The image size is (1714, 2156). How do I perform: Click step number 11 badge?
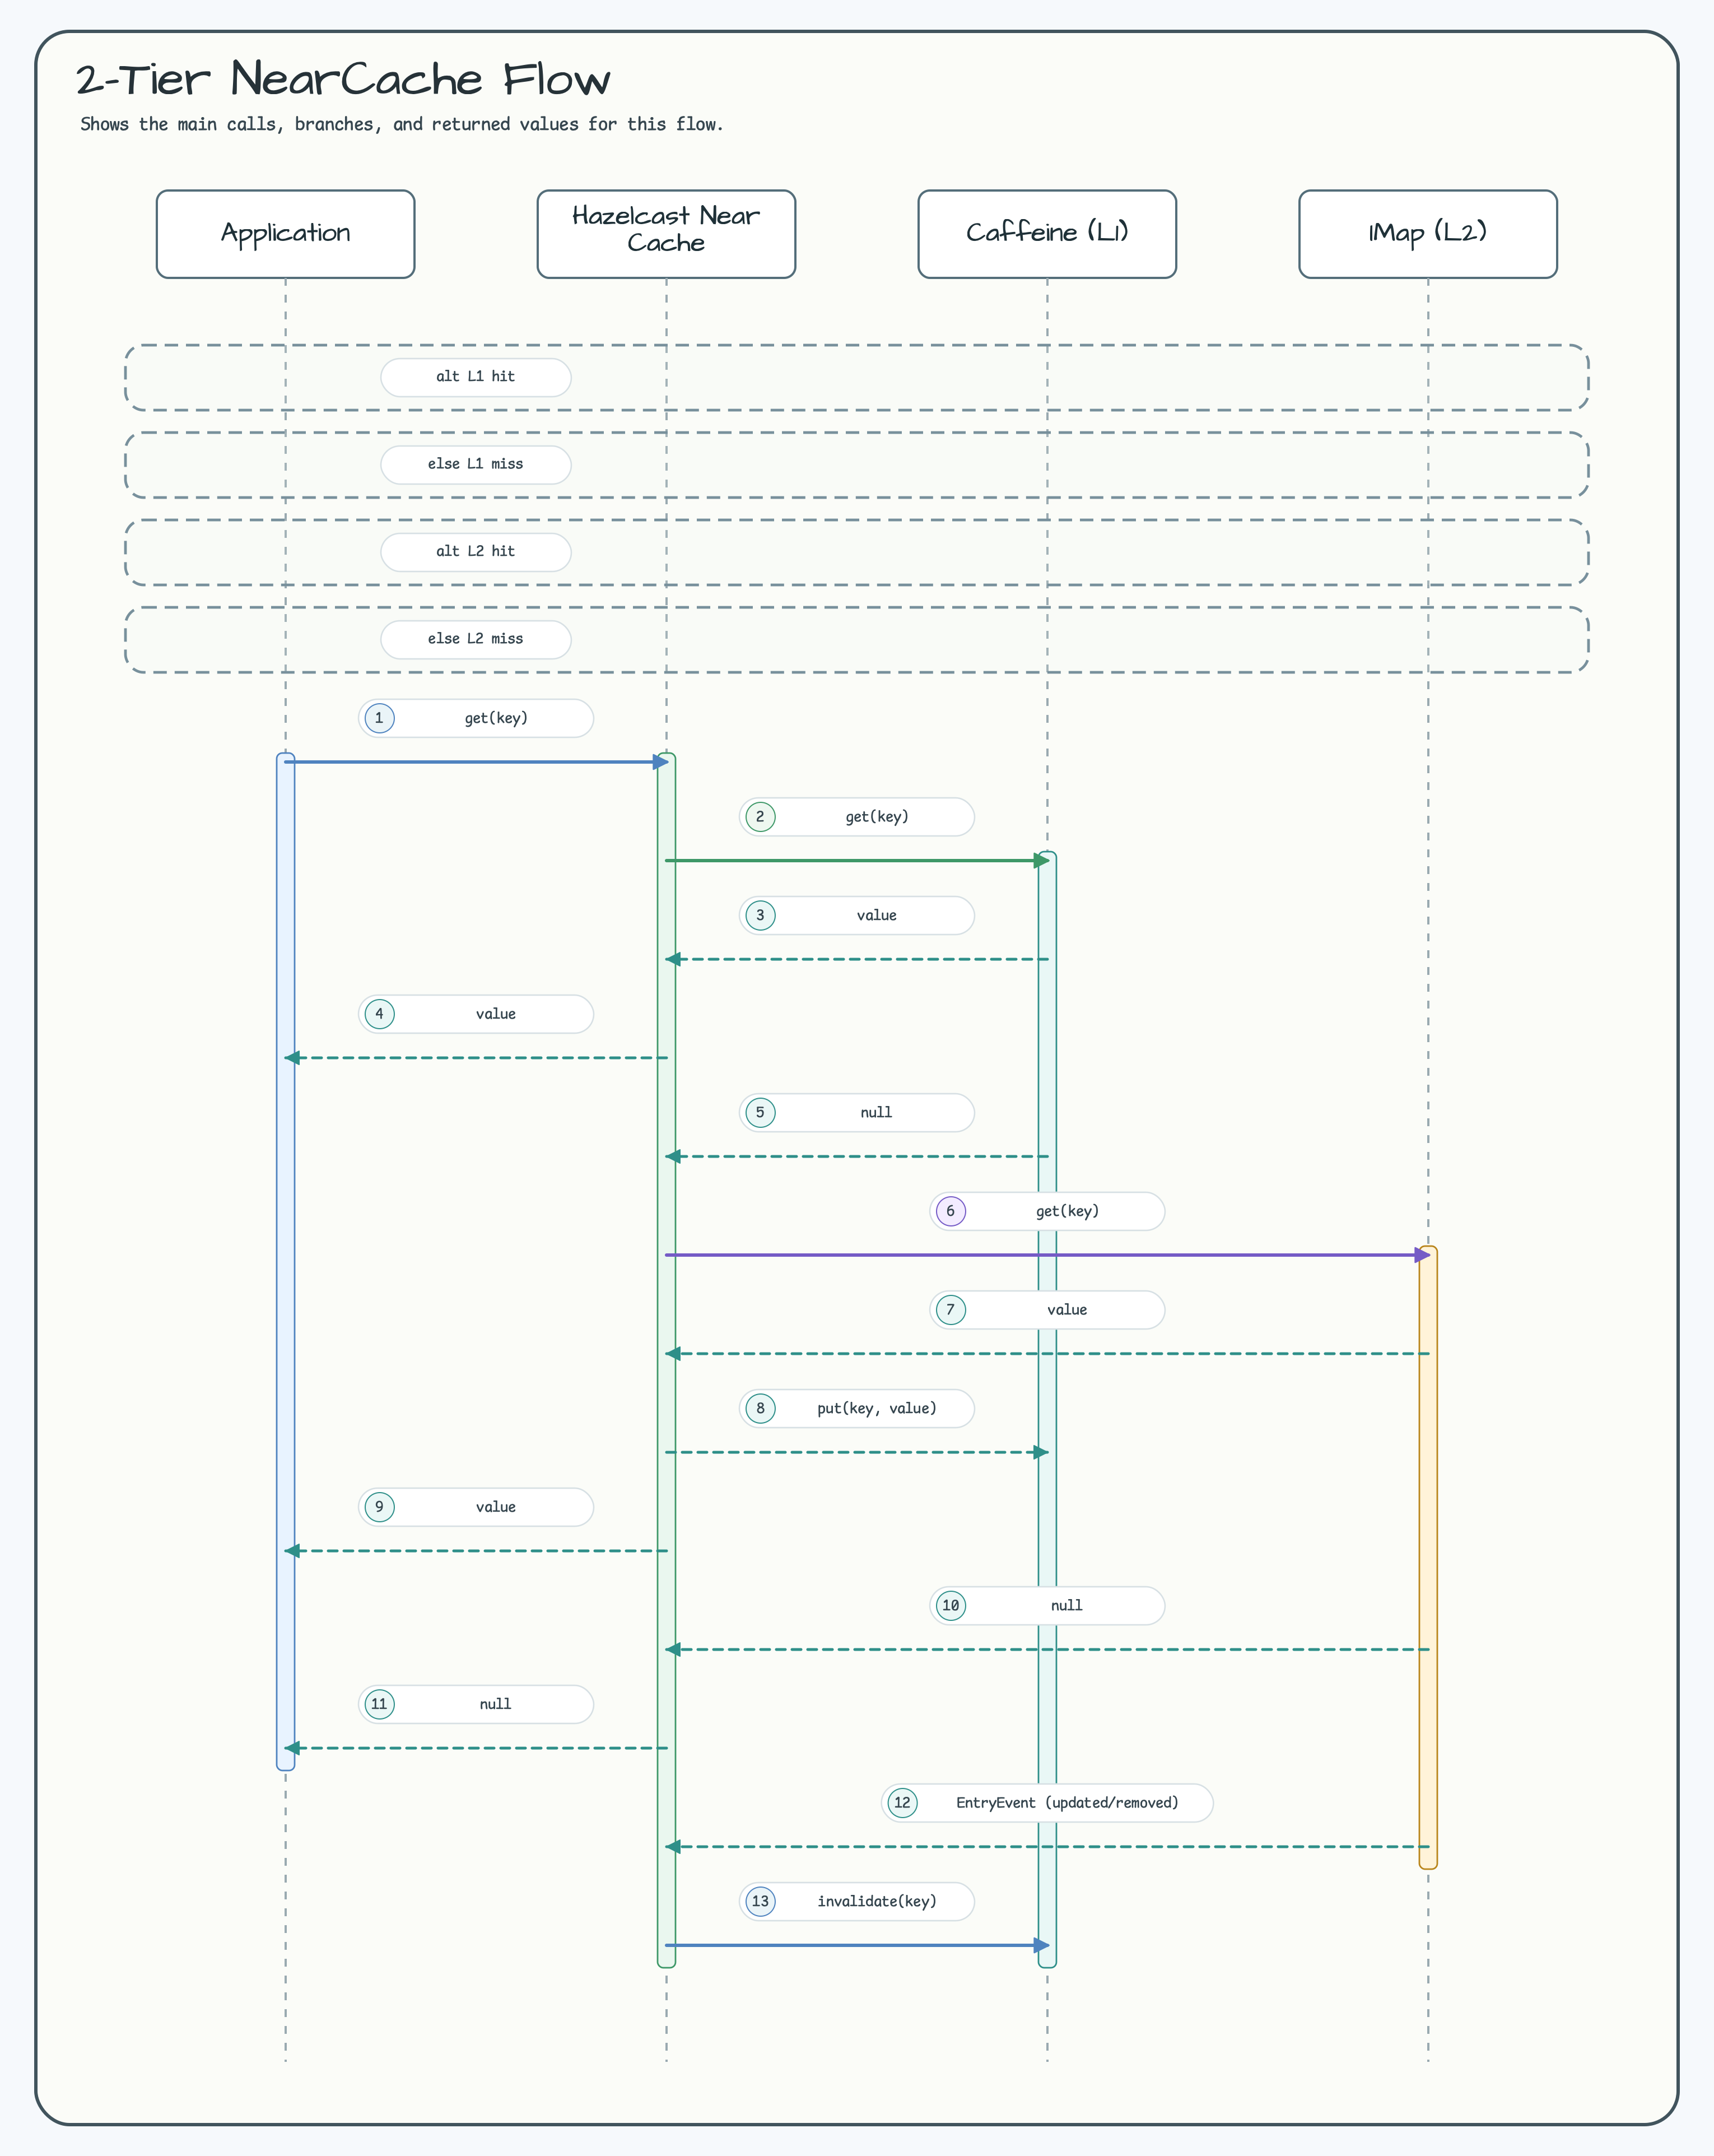pos(379,1704)
